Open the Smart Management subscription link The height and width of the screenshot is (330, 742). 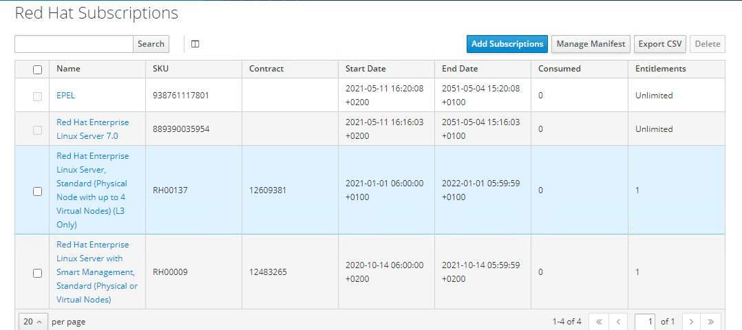coord(97,272)
